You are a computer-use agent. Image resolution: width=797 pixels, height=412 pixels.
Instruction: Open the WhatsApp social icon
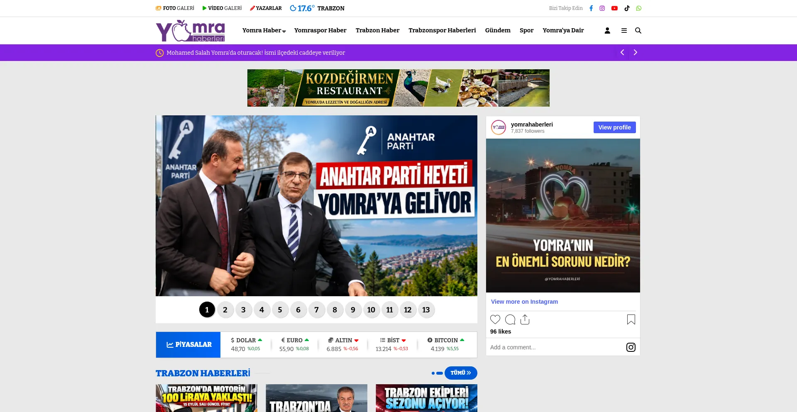tap(639, 8)
